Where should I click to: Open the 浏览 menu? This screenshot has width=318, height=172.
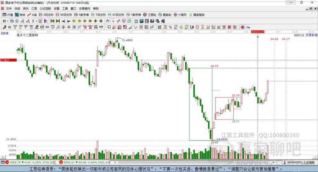pyautogui.click(x=17, y=8)
